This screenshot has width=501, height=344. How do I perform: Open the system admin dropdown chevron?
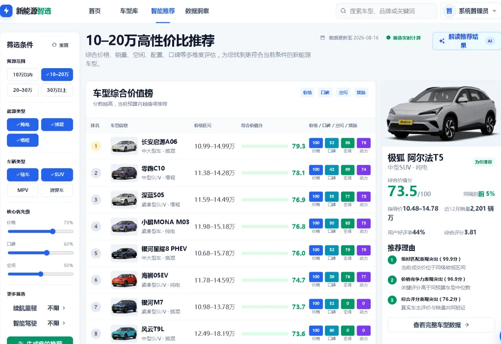click(495, 11)
